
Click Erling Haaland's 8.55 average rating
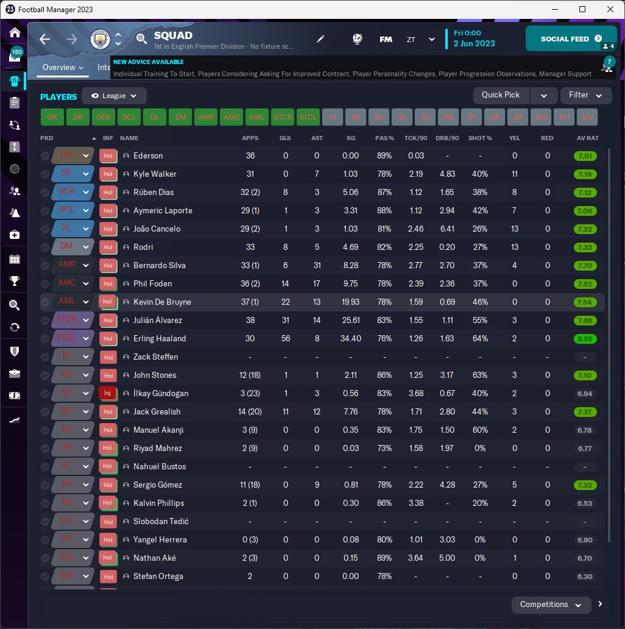pos(585,339)
